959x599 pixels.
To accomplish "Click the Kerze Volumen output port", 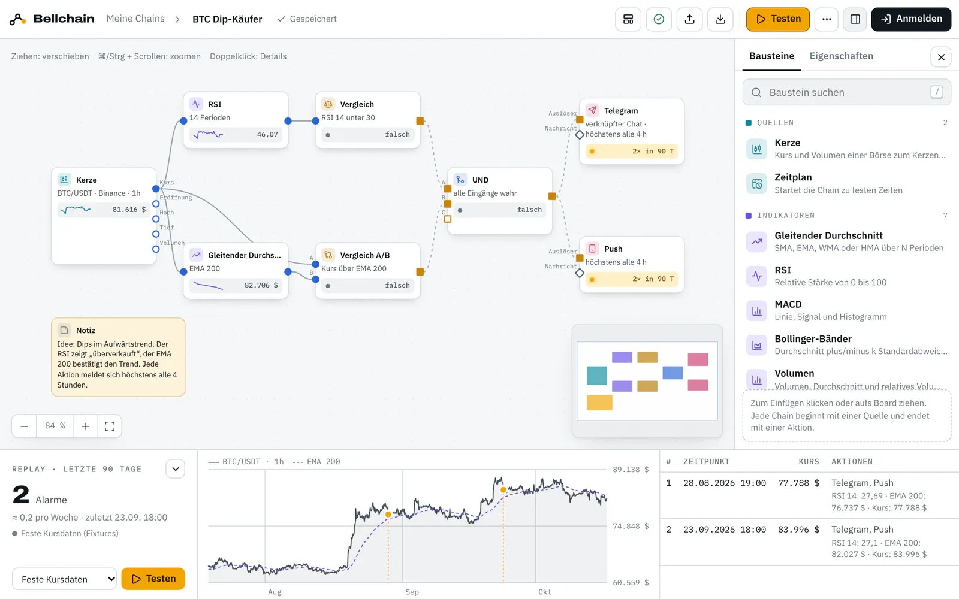I will (x=156, y=249).
